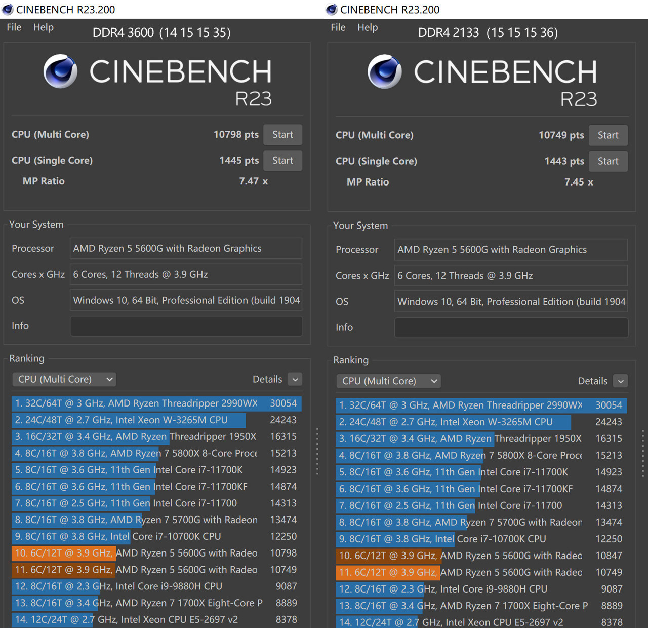
Task: Expand the Details arrow in left window
Action: tap(295, 379)
